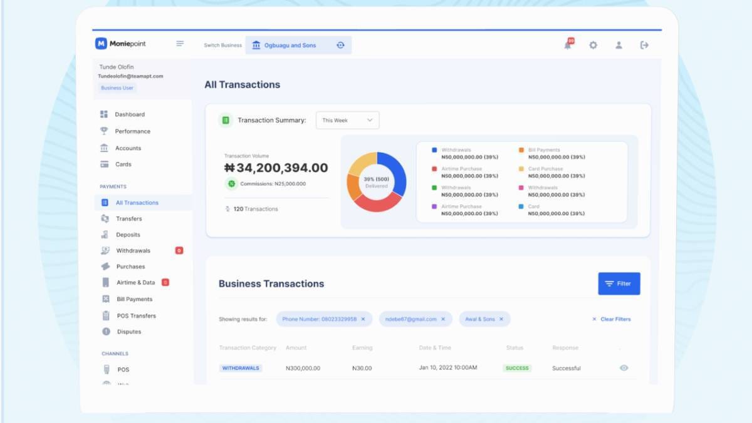This screenshot has height=423, width=752.
Task: Remove the Awal & Sons filter chip
Action: [x=501, y=319]
